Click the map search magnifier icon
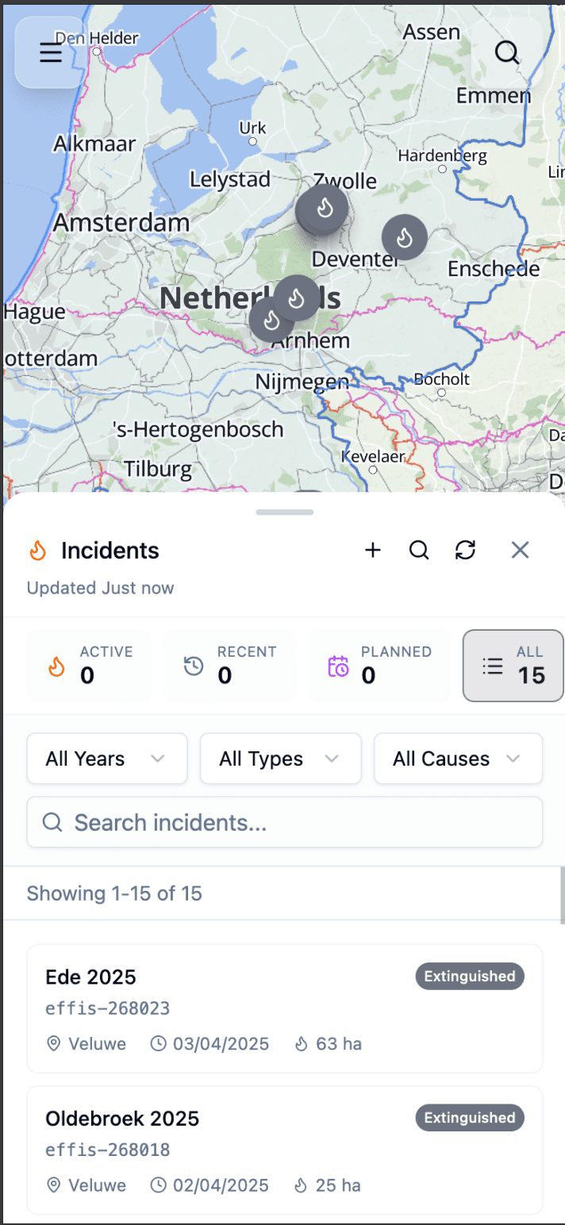The height and width of the screenshot is (1225, 565). pyautogui.click(x=506, y=52)
